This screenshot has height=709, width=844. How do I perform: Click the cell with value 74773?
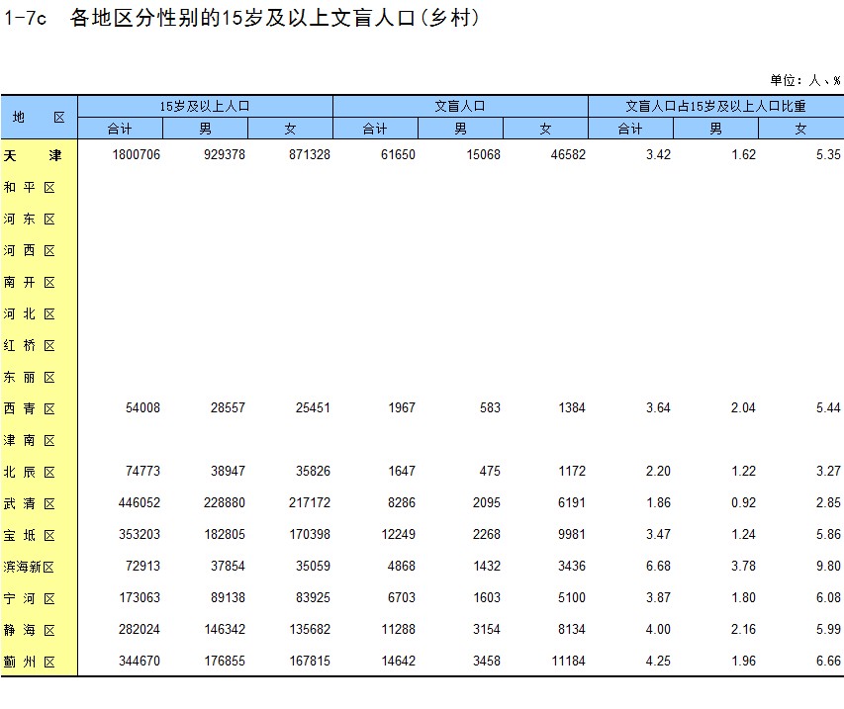tap(142, 472)
